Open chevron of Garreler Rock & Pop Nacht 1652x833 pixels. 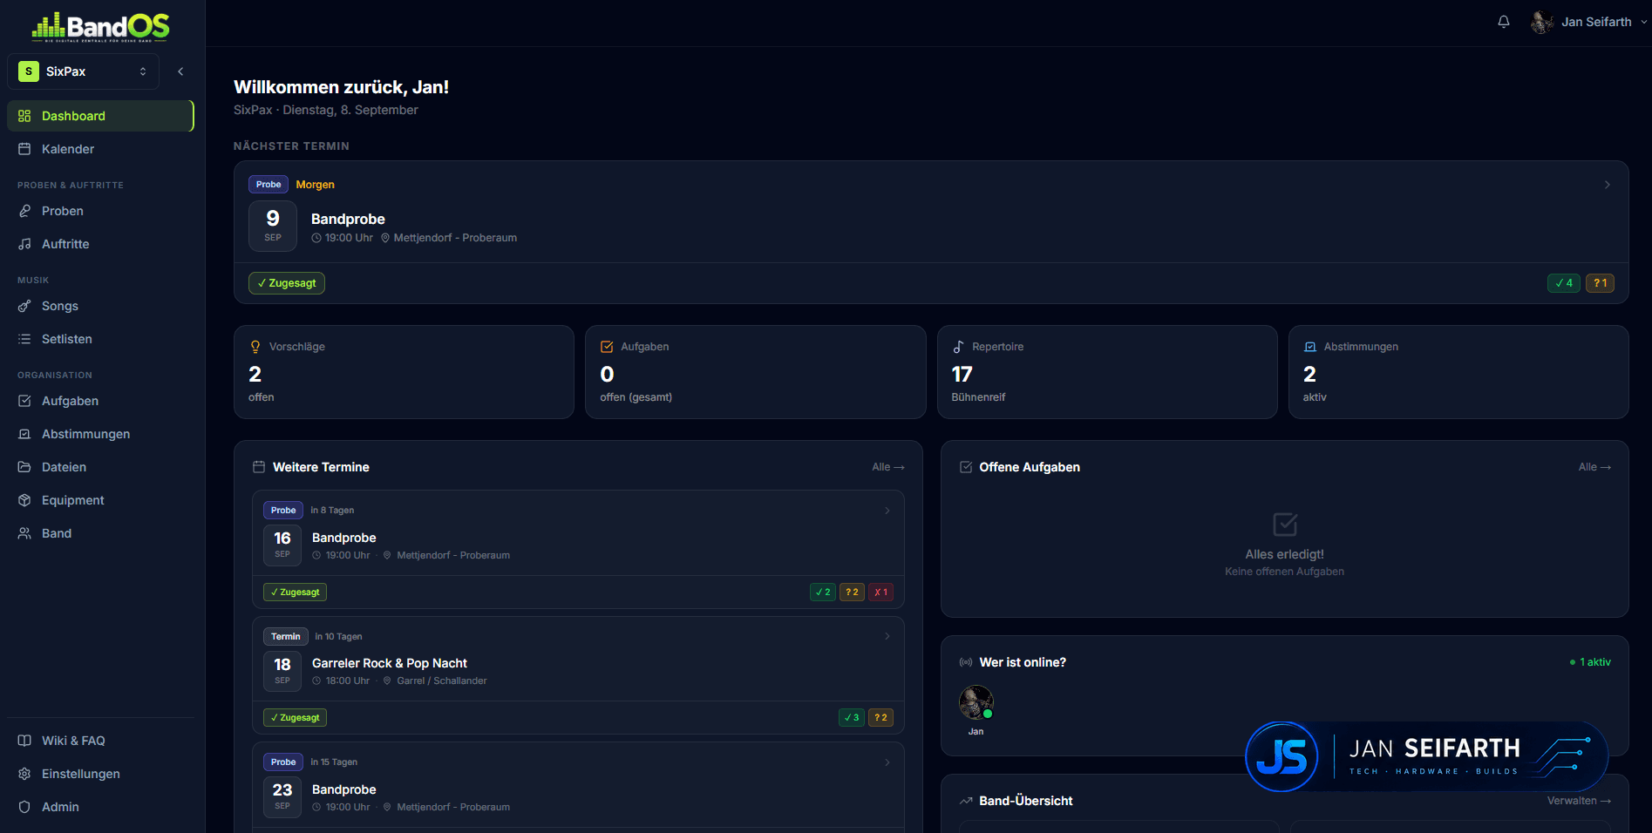[887, 636]
